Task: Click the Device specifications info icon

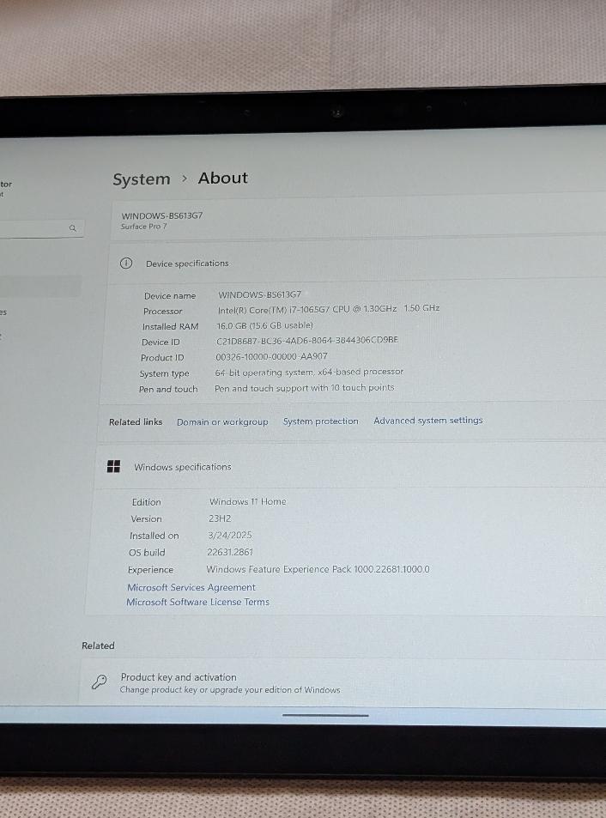Action: (x=126, y=264)
